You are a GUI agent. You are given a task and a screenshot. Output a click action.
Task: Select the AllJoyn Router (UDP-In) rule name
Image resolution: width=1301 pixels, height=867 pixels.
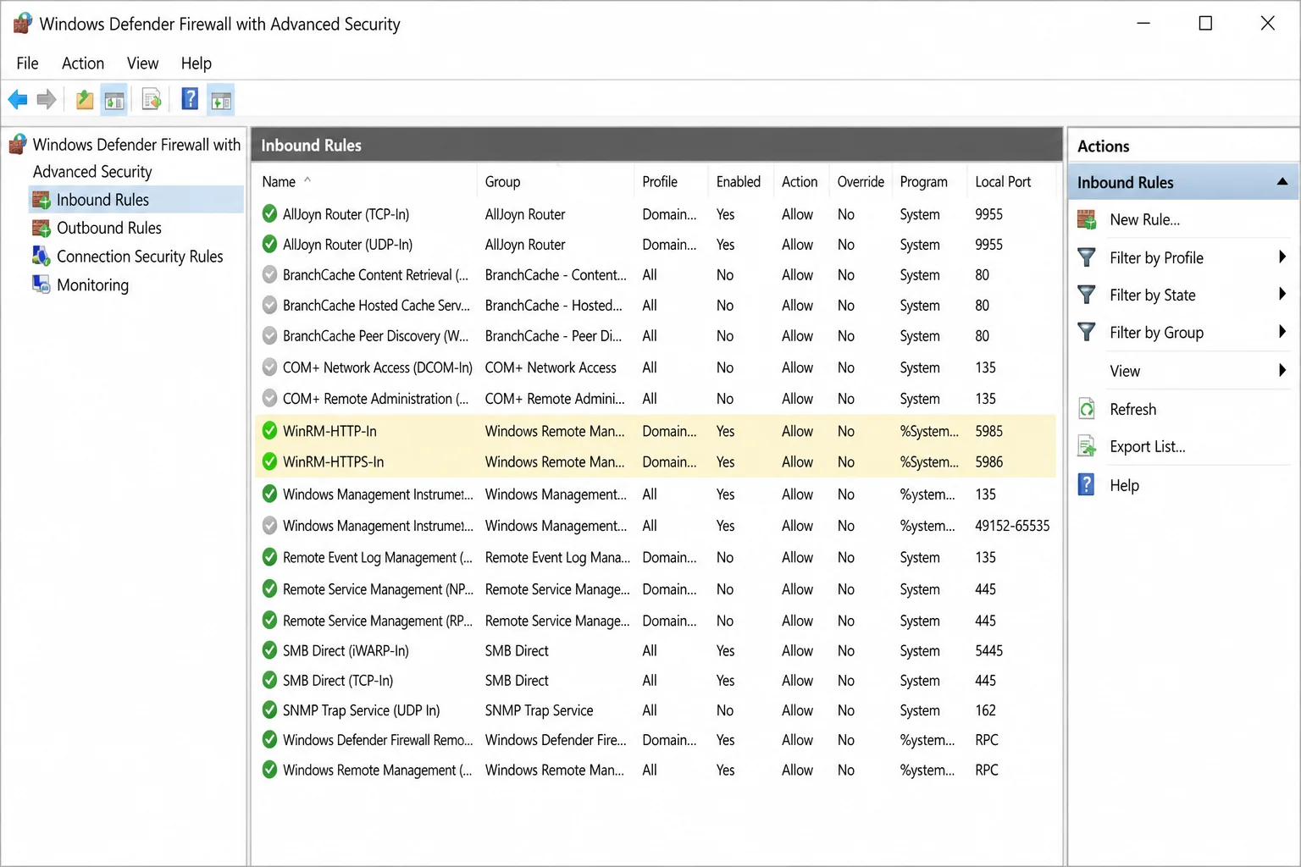347,245
